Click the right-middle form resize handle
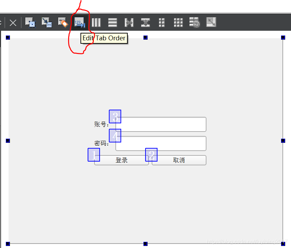This screenshot has height=248, width=291. 283,141
